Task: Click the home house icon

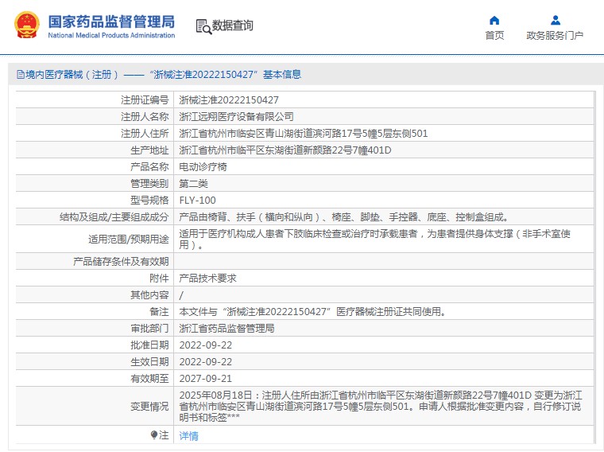Action: [x=494, y=20]
